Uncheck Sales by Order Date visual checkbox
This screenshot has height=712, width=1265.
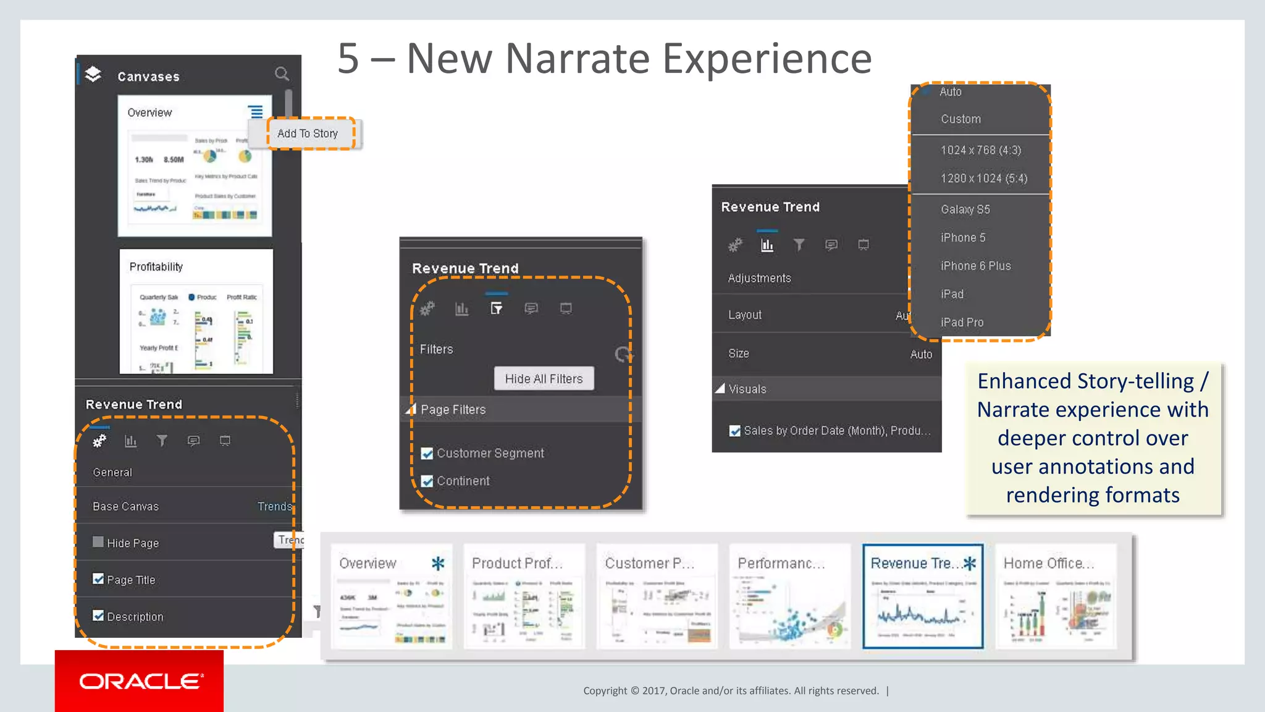[735, 431]
